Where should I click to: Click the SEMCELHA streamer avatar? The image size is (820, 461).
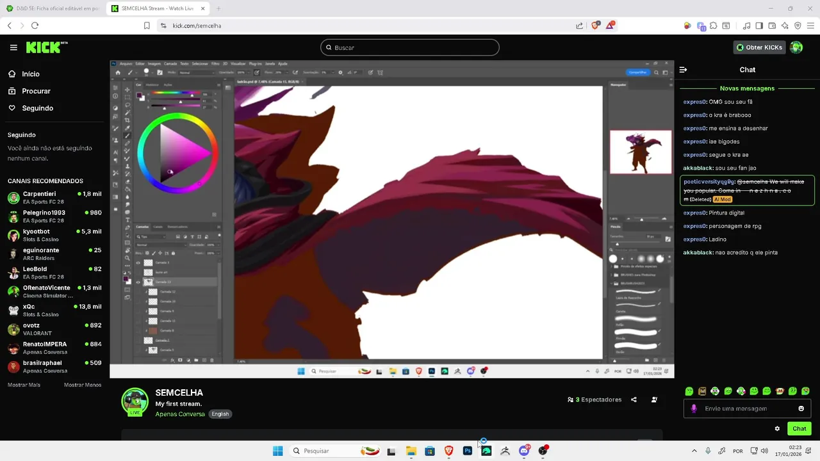(x=135, y=401)
